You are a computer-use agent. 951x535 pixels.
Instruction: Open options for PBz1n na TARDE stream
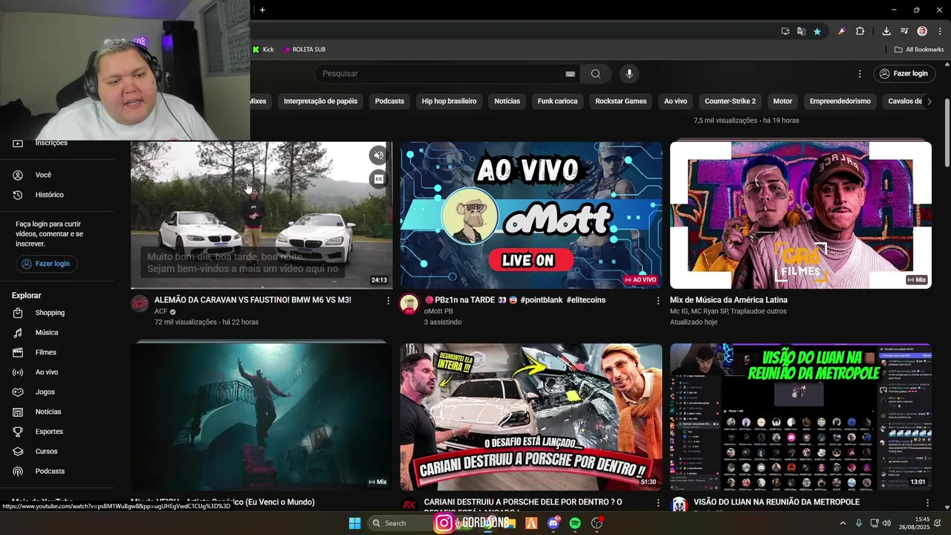point(658,300)
